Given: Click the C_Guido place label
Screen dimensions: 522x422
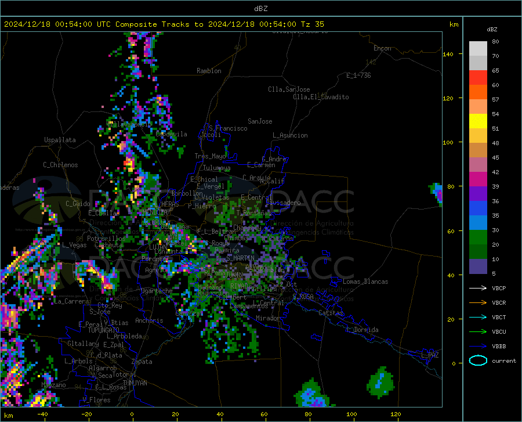Looking at the screenshot, I should 78,204.
